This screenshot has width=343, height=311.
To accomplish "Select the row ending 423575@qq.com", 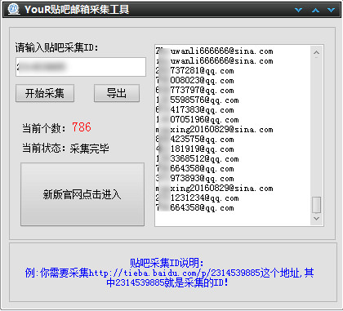I will tap(195, 140).
